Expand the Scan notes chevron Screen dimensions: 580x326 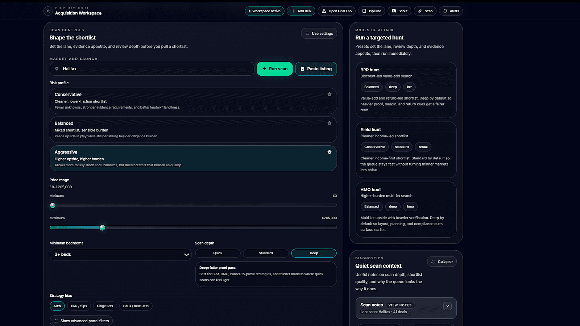(447, 306)
